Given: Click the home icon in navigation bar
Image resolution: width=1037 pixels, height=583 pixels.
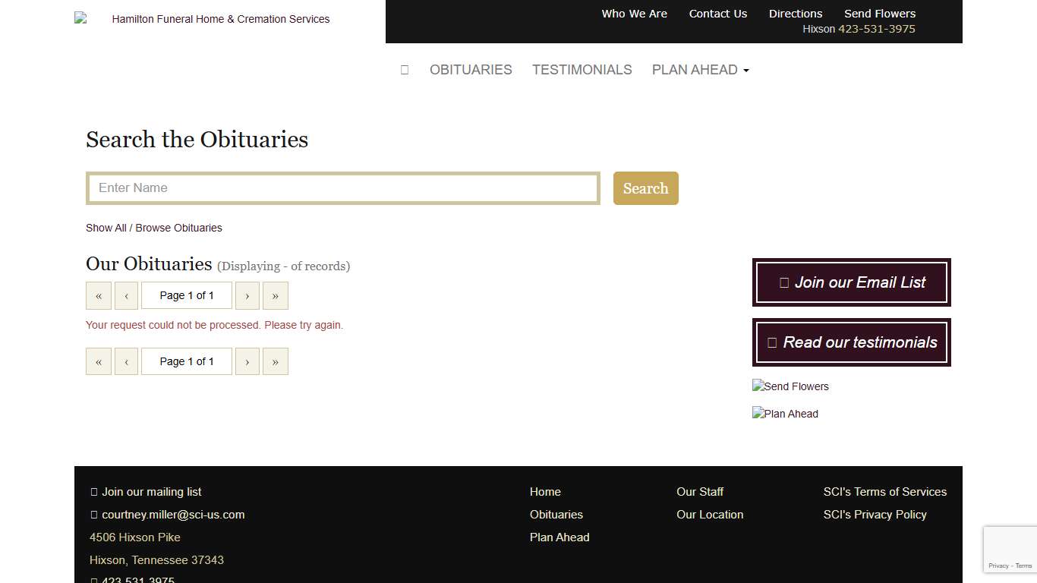Looking at the screenshot, I should [405, 70].
